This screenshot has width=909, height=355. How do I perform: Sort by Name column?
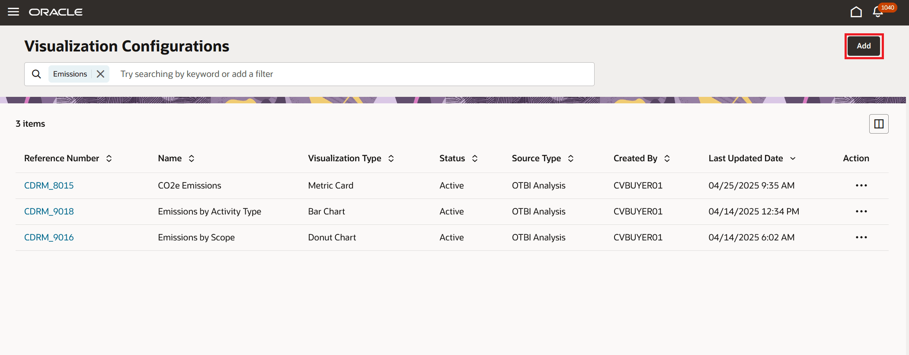[x=192, y=159]
